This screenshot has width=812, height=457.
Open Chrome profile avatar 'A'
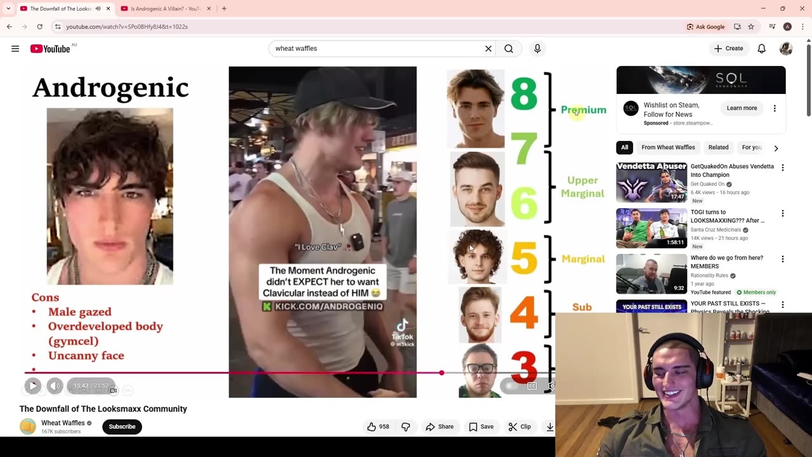787,27
